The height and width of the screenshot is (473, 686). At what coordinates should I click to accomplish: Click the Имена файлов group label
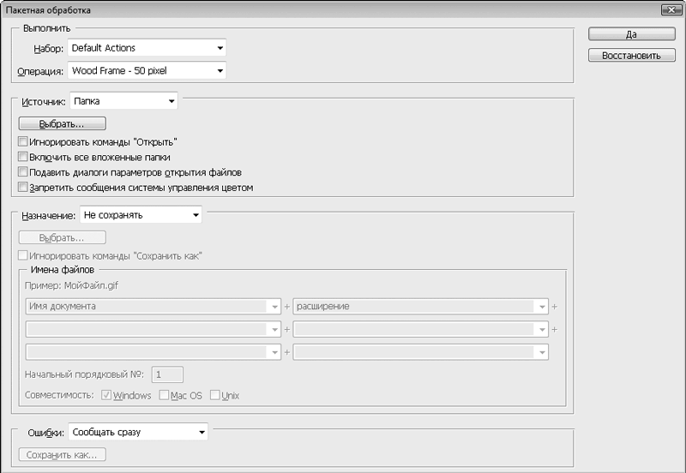click(63, 270)
